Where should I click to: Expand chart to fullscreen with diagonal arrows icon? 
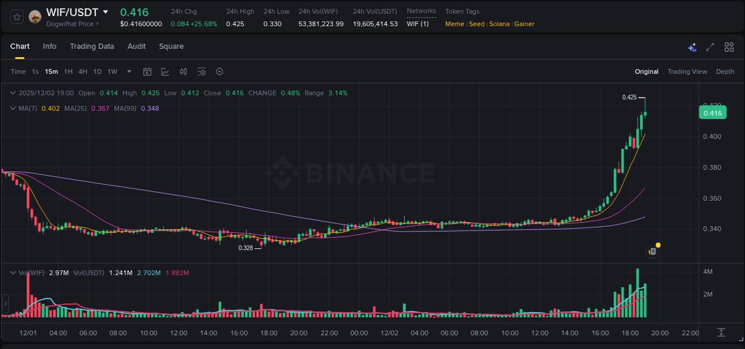(709, 46)
